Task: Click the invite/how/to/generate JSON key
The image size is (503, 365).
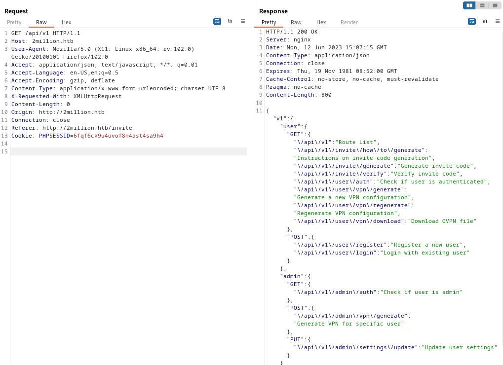Action: pos(359,150)
